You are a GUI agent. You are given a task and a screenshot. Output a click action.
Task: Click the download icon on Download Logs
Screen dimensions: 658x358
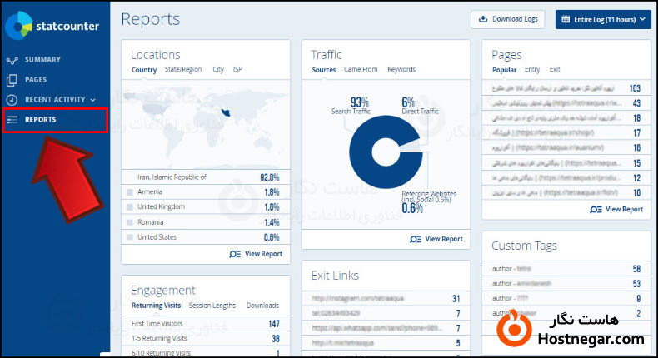point(483,19)
